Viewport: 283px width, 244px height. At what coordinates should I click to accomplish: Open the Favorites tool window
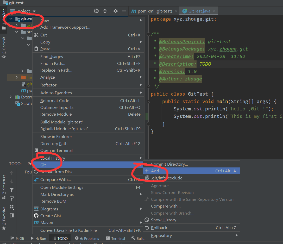click(x=4, y=218)
